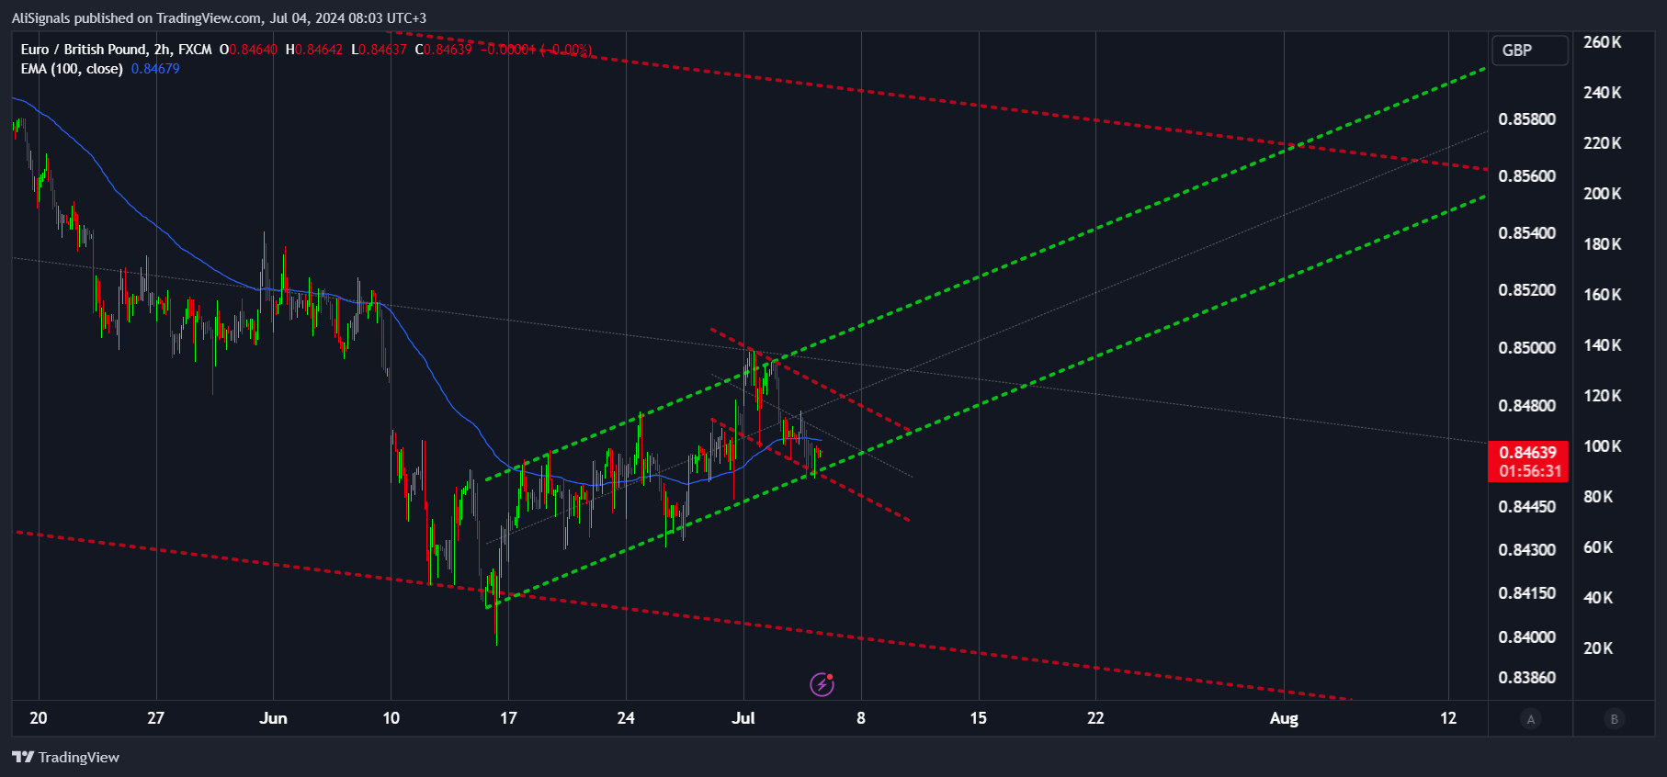Toggle the auto-scale A button

tap(1531, 719)
